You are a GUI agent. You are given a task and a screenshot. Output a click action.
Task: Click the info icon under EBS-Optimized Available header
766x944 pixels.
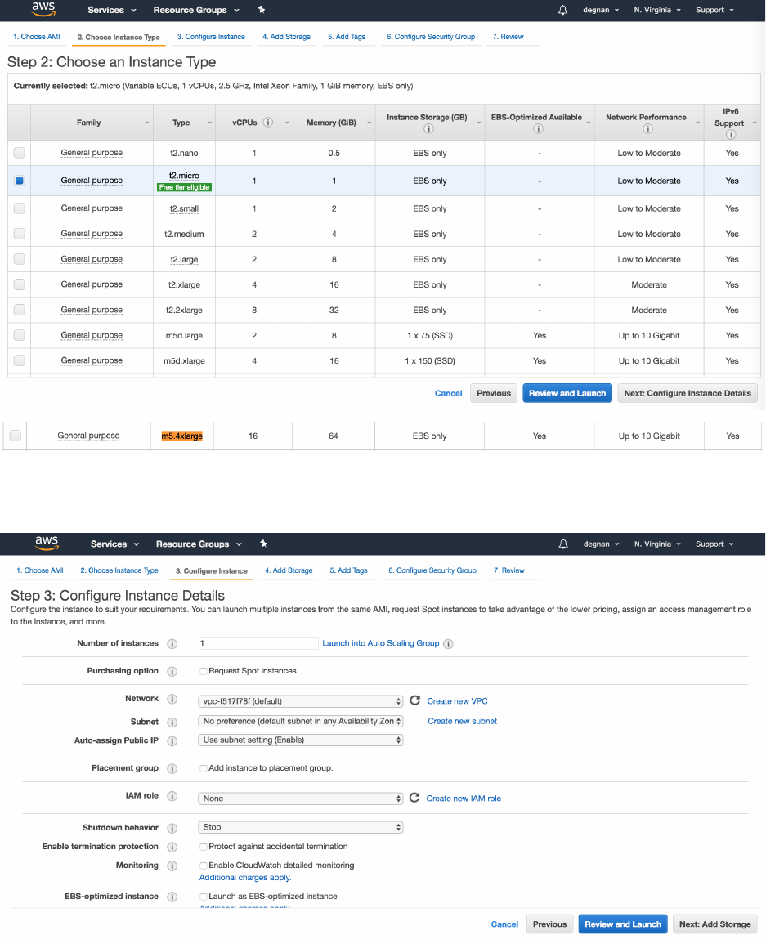(x=539, y=128)
